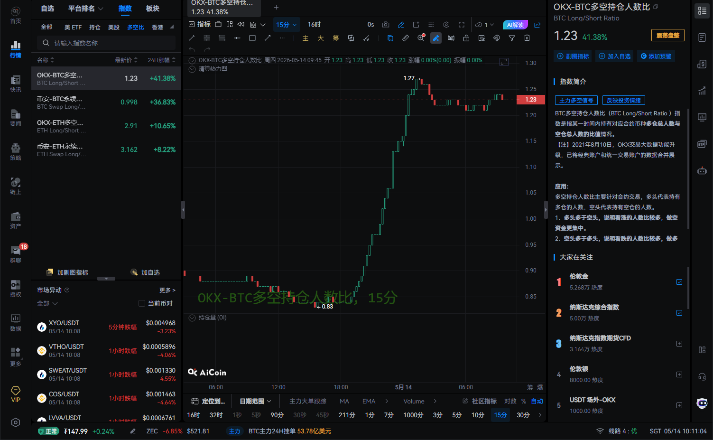This screenshot has width=713, height=440.
Task: Click the drawing lock icon
Action: [x=466, y=38]
